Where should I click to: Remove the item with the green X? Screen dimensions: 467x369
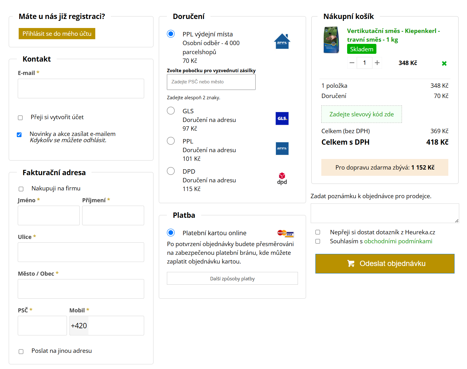tap(444, 63)
